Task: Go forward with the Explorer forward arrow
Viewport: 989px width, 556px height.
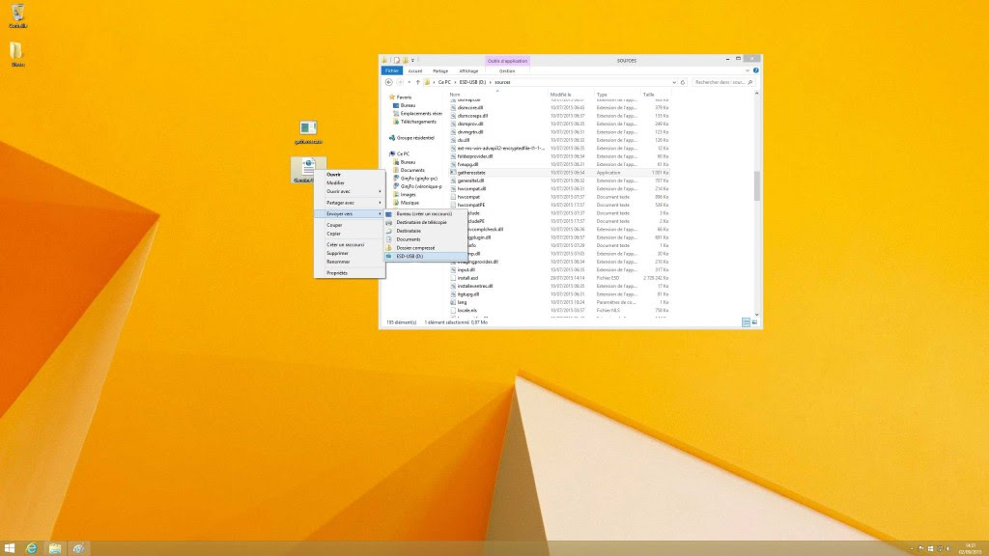Action: pos(399,82)
